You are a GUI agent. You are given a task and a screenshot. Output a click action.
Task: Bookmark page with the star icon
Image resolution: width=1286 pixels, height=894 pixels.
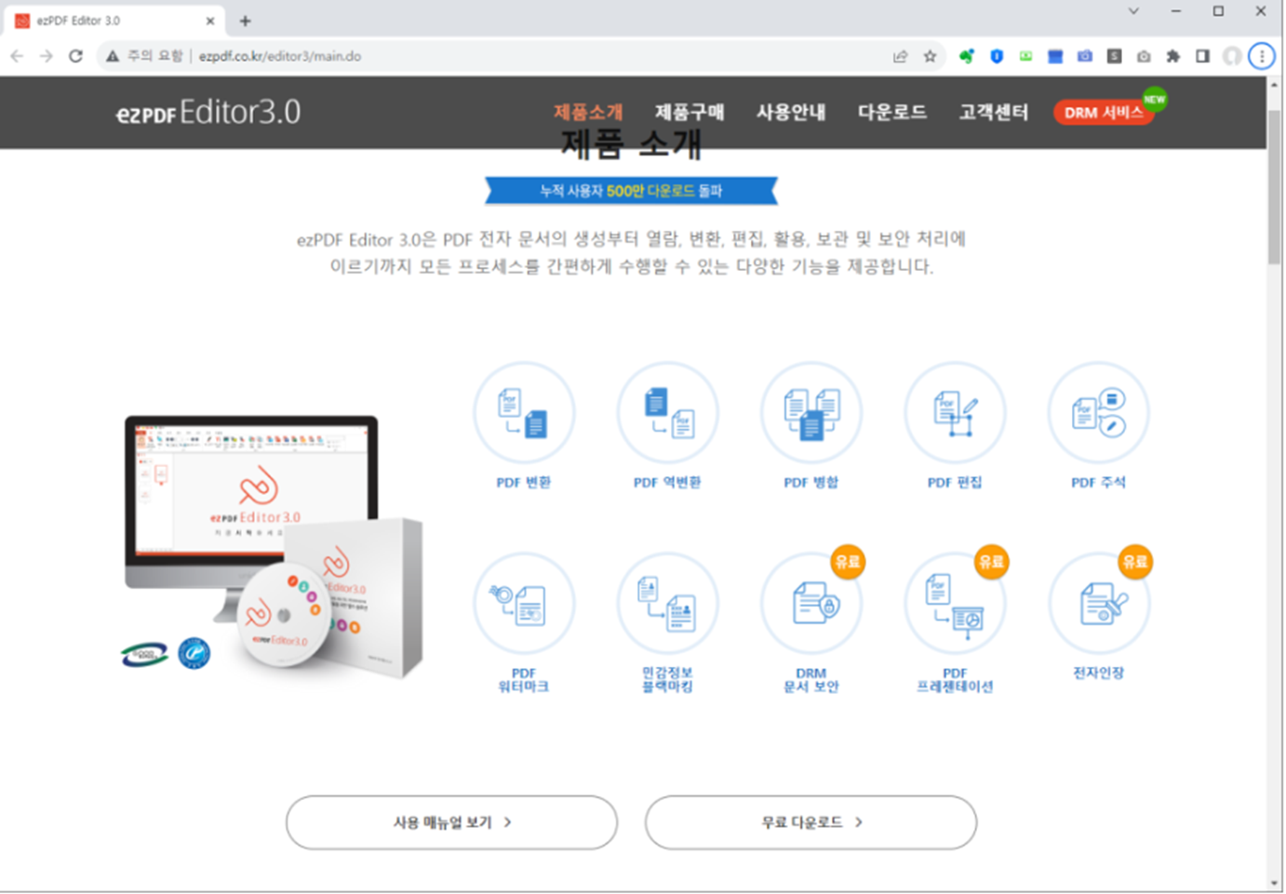pyautogui.click(x=930, y=56)
